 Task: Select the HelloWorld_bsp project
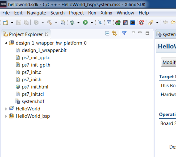click(x=33, y=116)
